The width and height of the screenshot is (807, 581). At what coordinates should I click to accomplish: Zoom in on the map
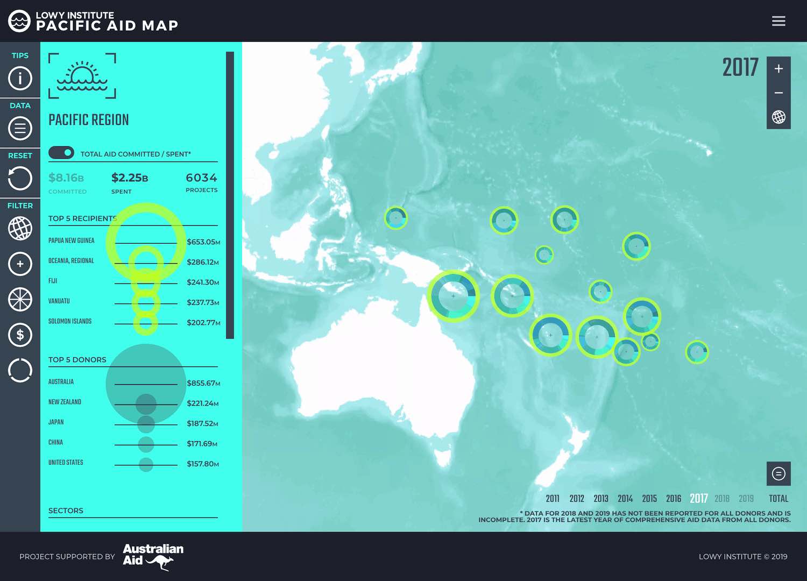point(778,69)
